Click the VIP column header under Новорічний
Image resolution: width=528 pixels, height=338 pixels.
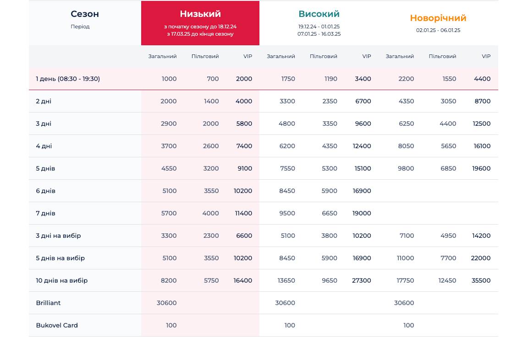click(486, 56)
